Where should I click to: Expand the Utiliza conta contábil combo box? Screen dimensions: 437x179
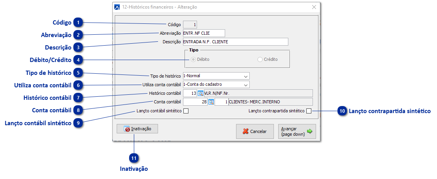coord(245,84)
